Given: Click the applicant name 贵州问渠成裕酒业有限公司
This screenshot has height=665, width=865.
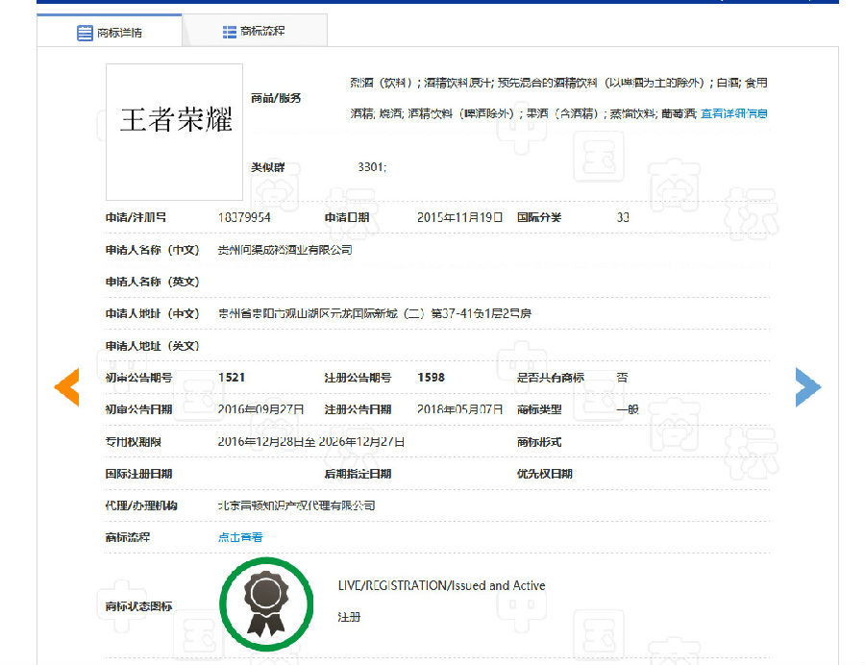Looking at the screenshot, I should [x=284, y=250].
